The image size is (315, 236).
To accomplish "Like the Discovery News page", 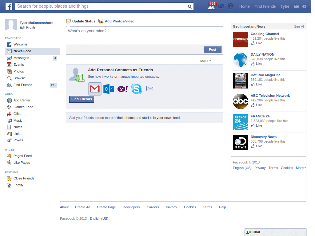I will point(256,146).
